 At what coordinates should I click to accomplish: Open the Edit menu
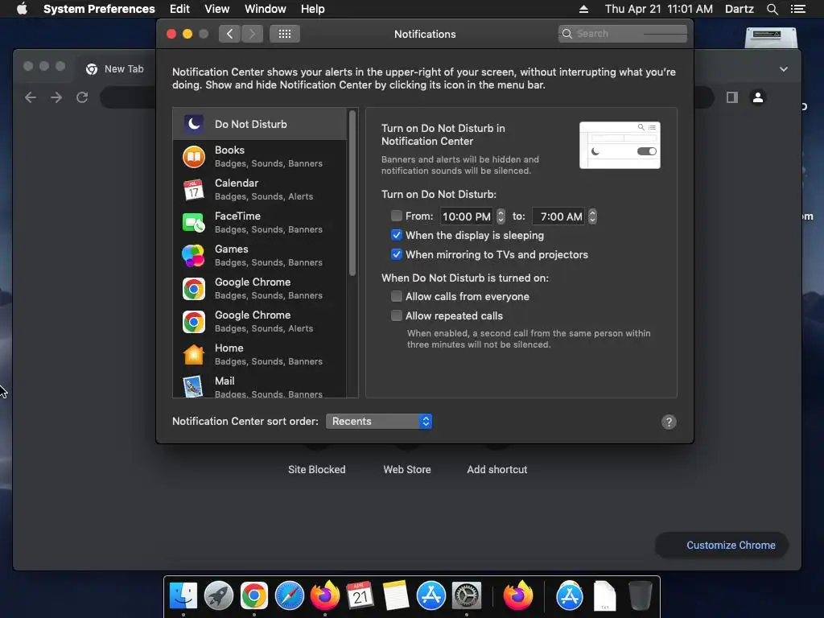tap(179, 9)
